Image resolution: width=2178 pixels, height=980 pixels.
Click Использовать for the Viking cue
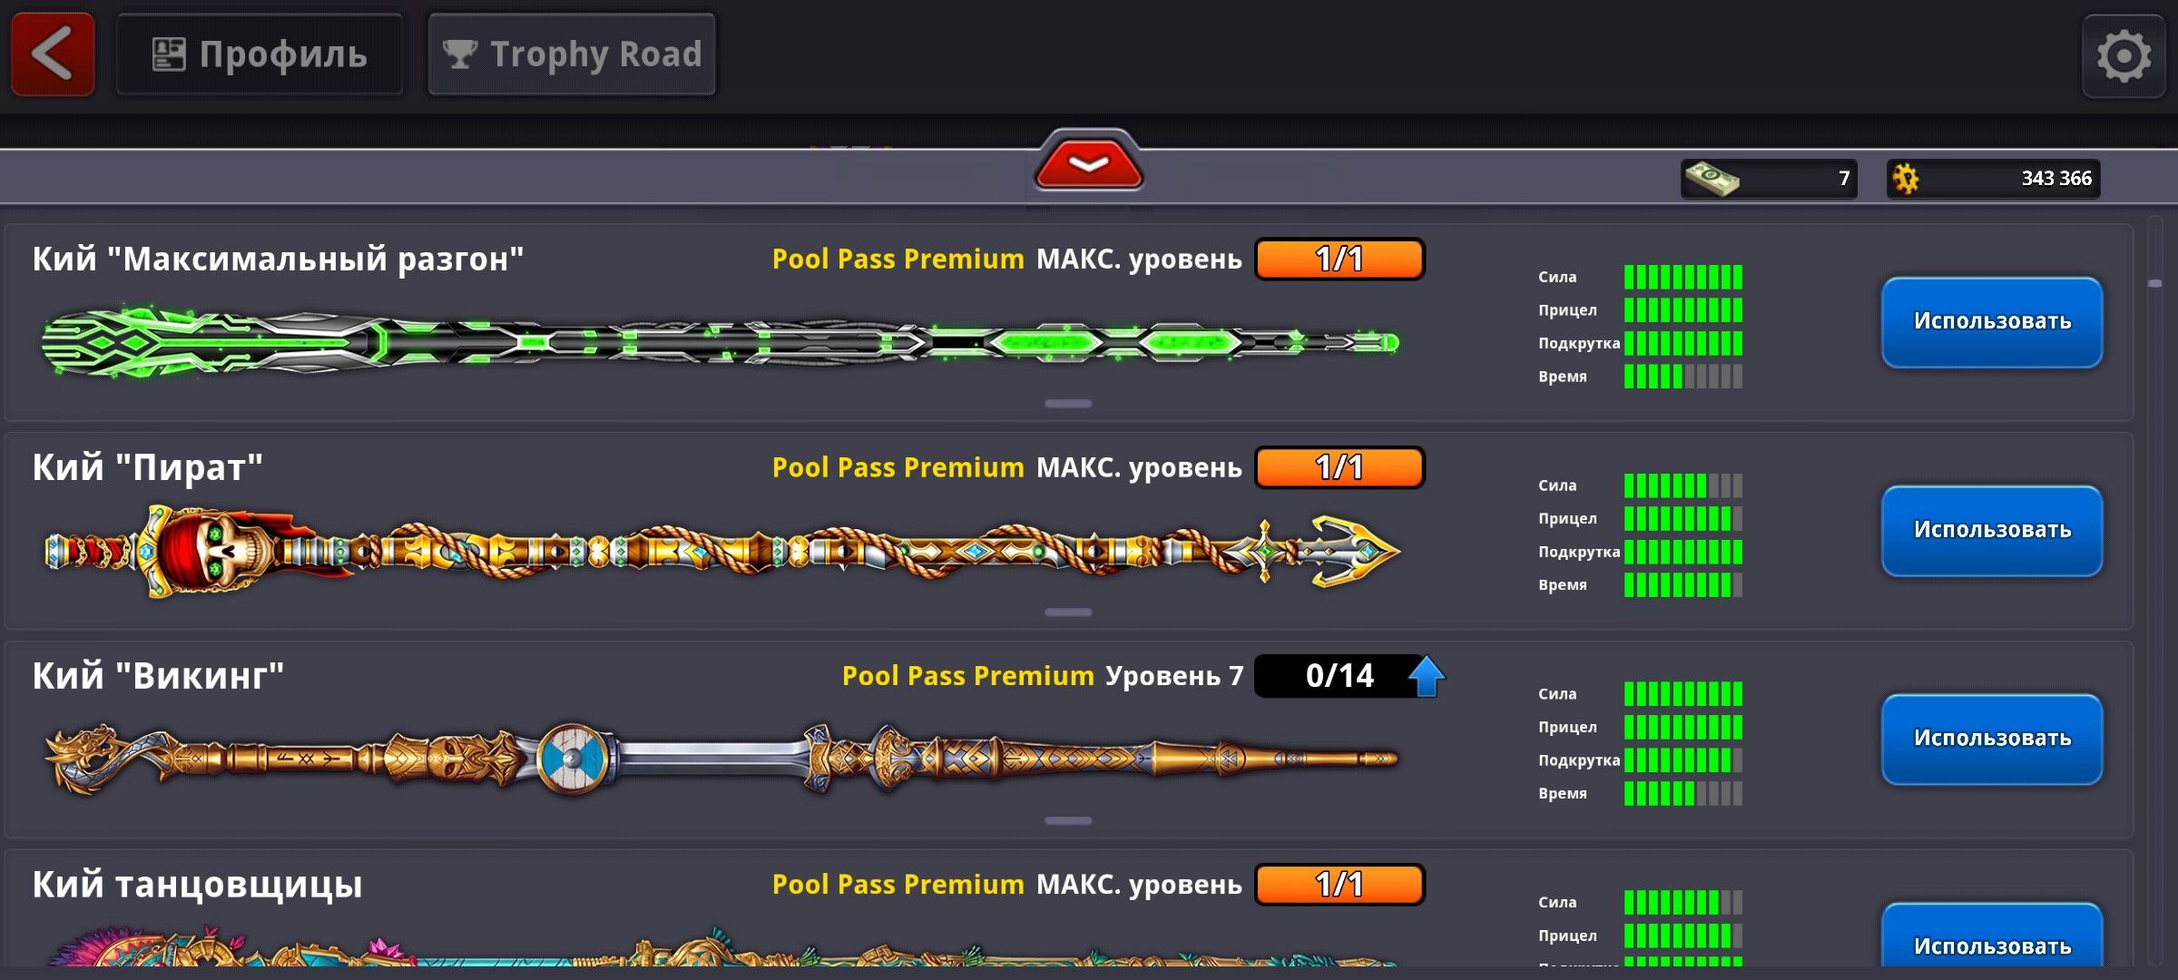[x=1992, y=740]
